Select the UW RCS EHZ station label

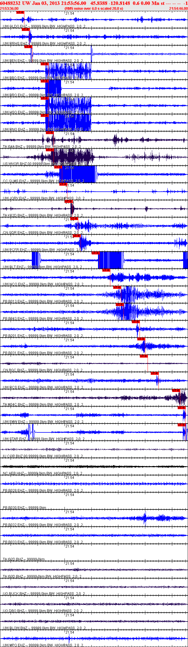point(43,387)
